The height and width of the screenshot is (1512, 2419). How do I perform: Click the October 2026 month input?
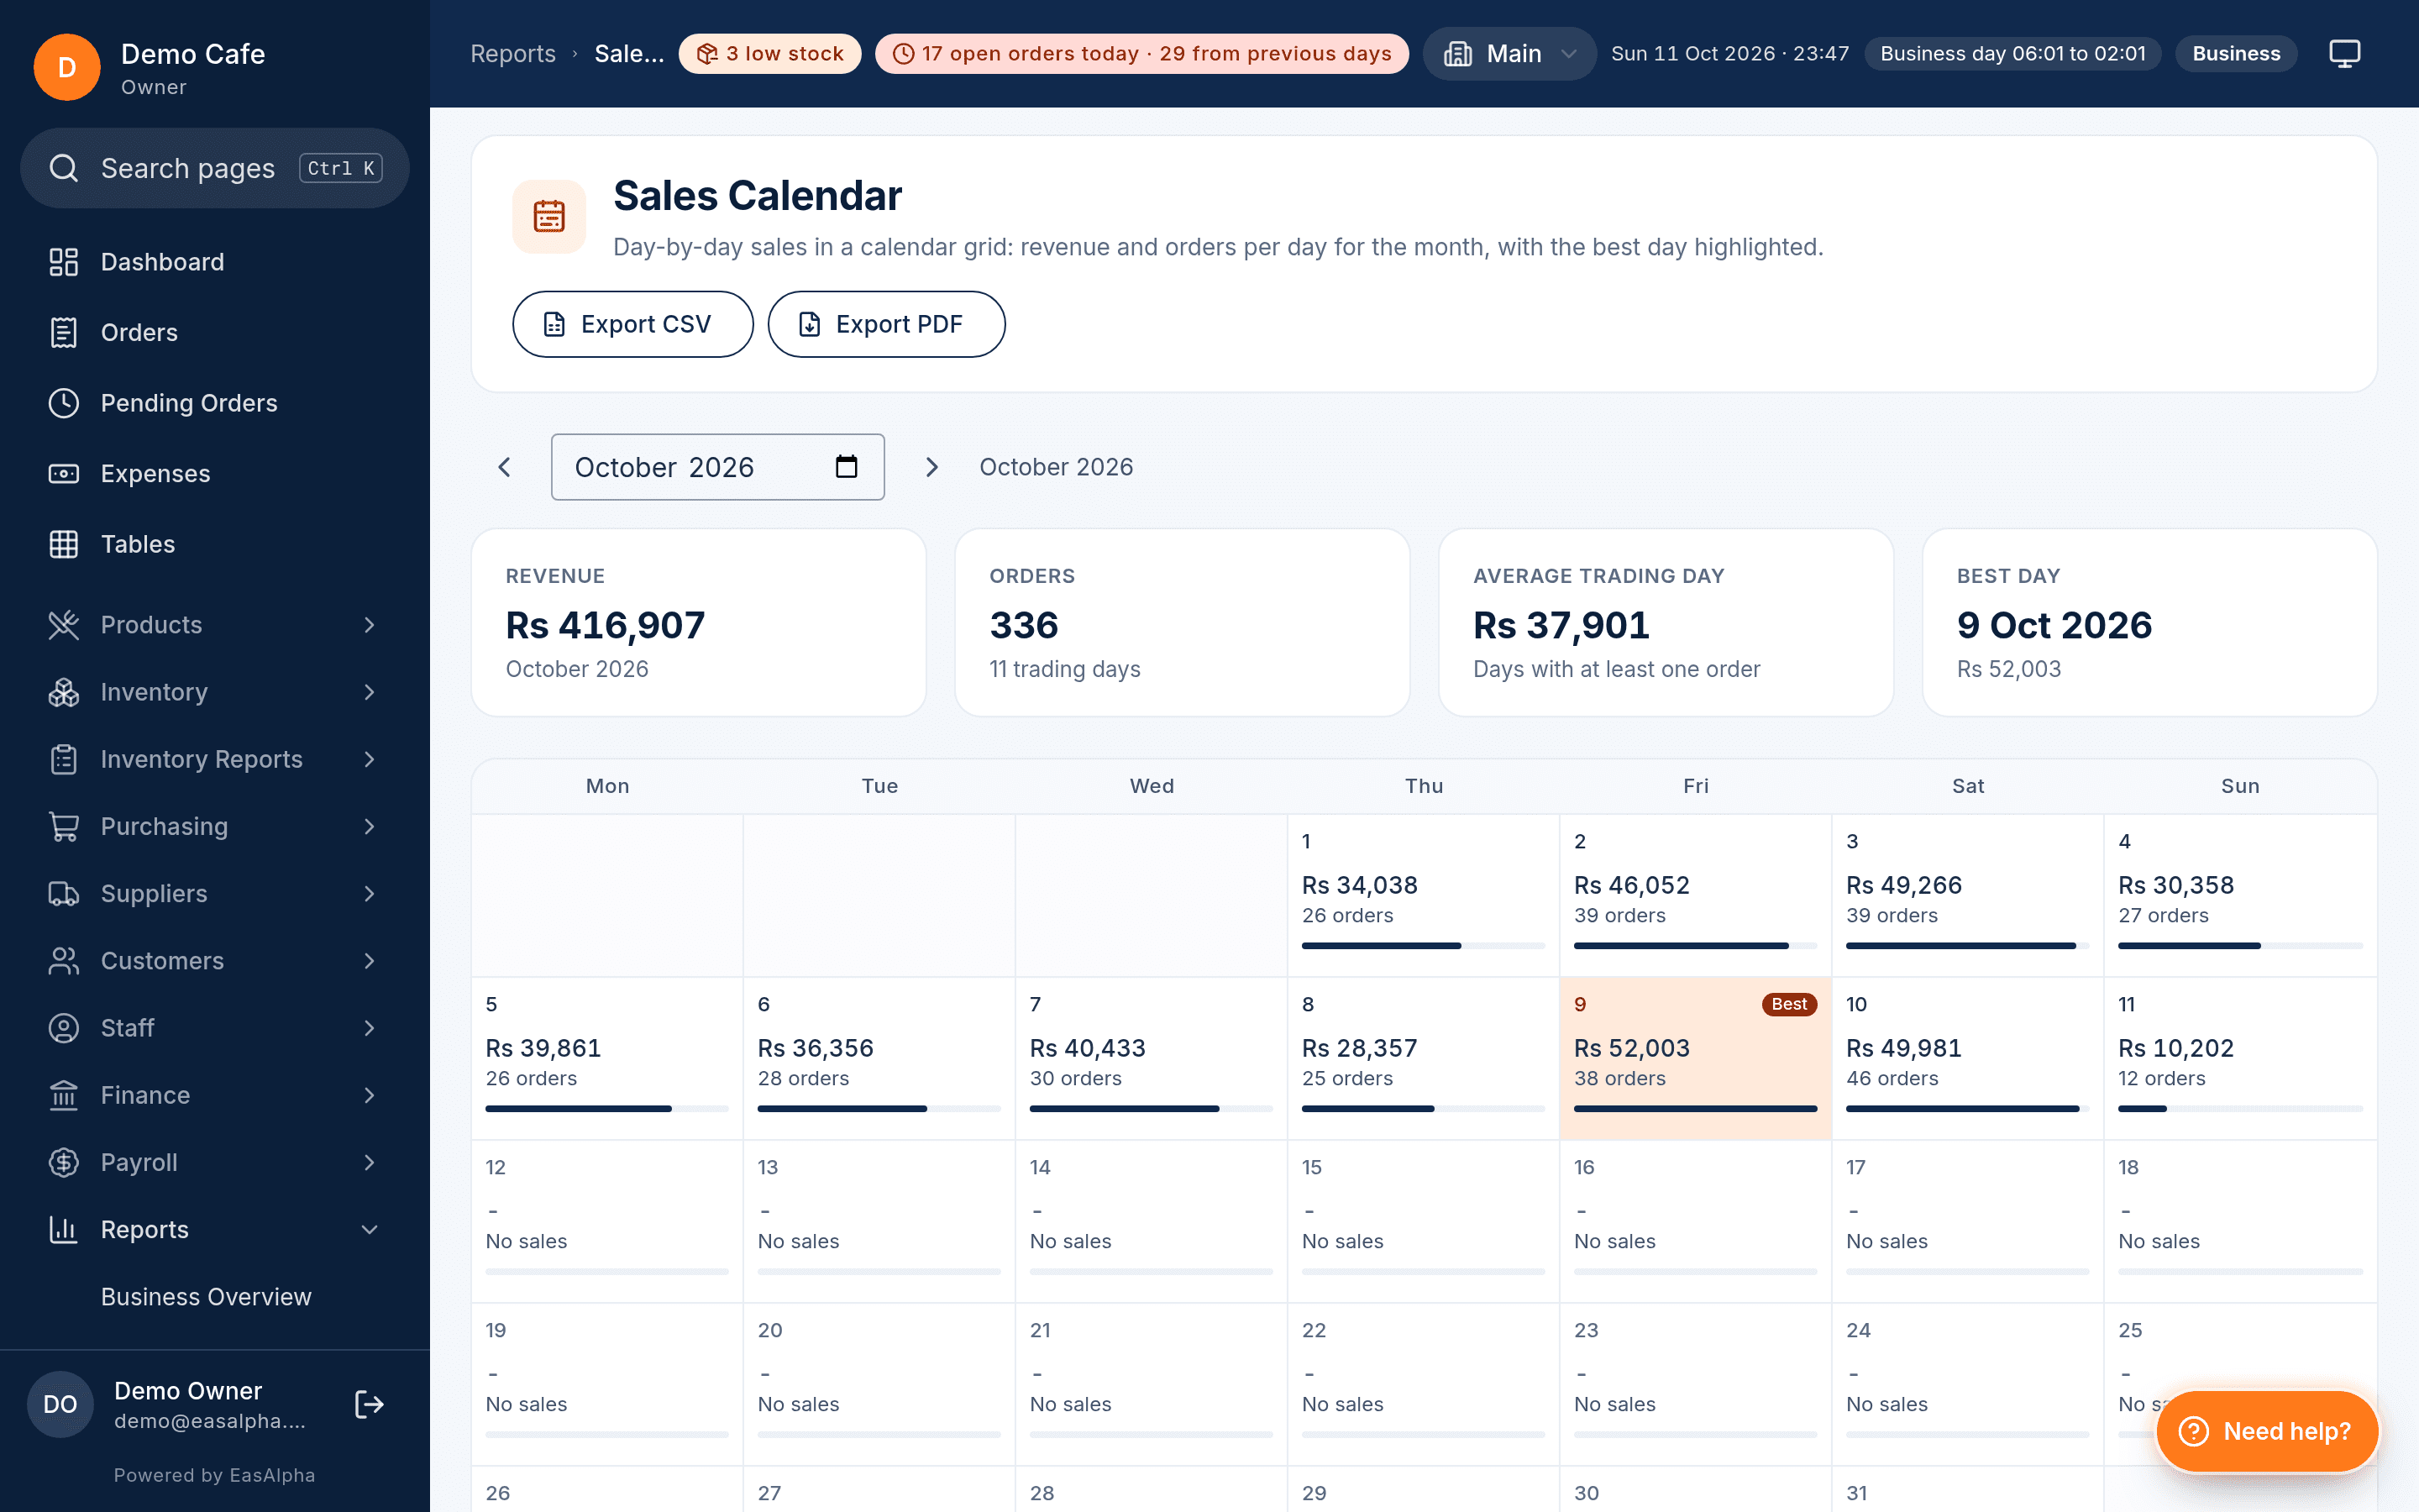point(717,467)
